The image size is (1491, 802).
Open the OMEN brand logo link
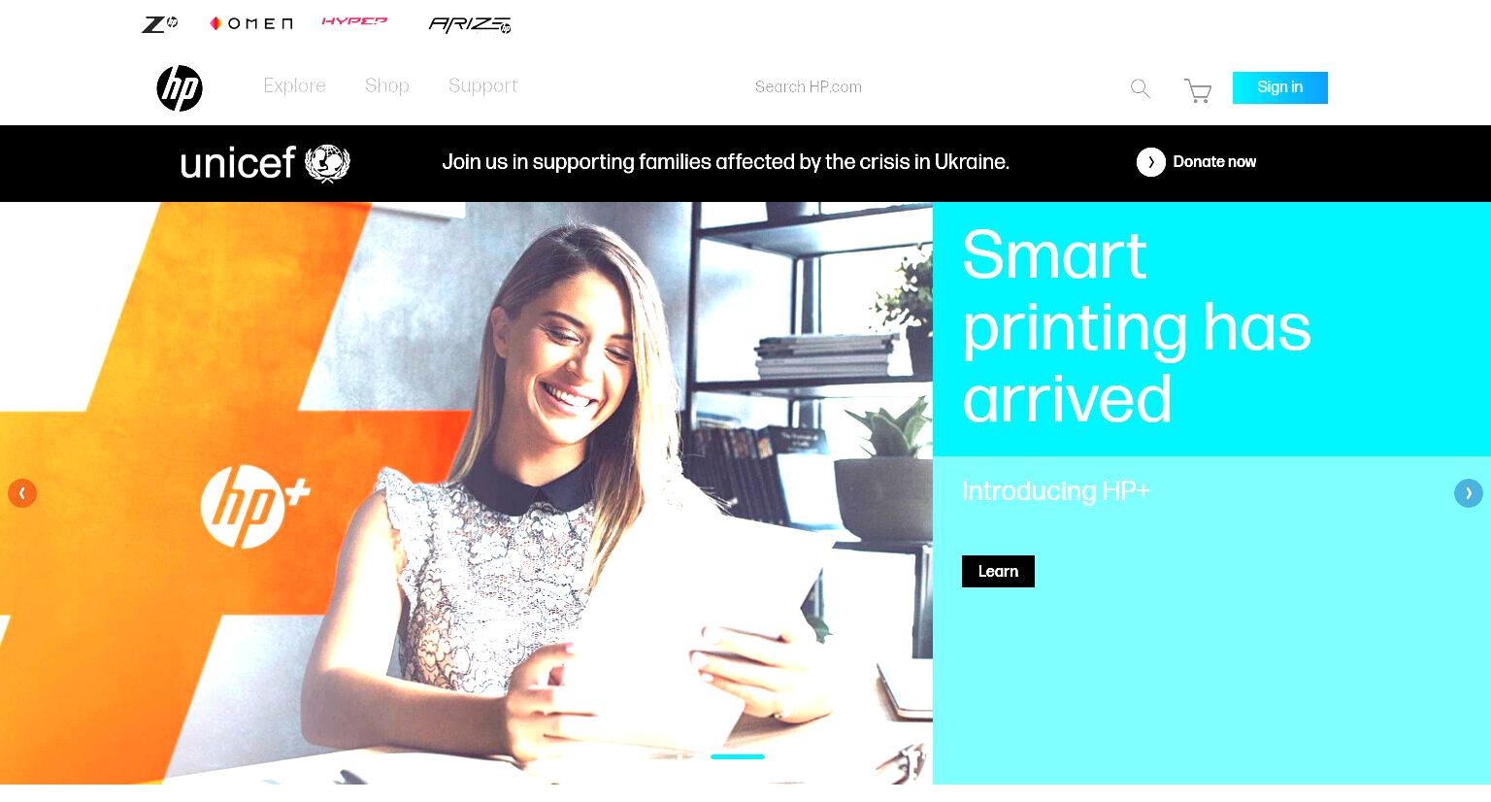click(250, 23)
